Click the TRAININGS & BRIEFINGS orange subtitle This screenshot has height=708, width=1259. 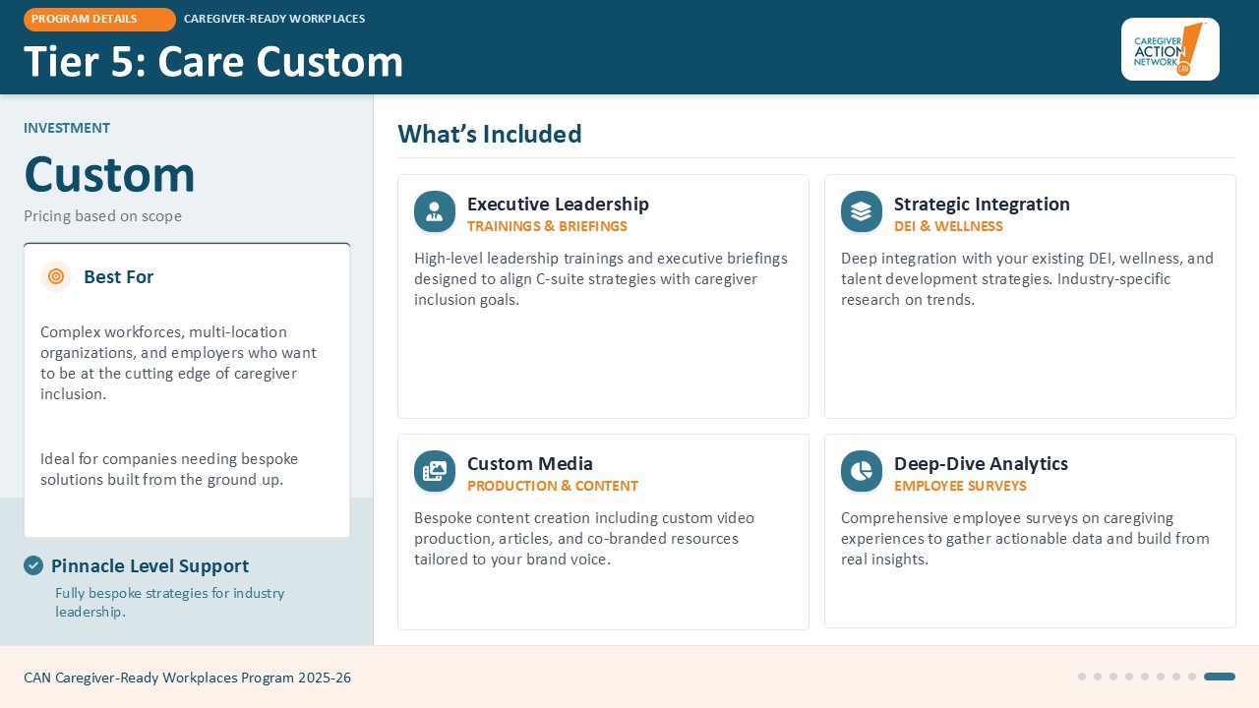(x=547, y=226)
